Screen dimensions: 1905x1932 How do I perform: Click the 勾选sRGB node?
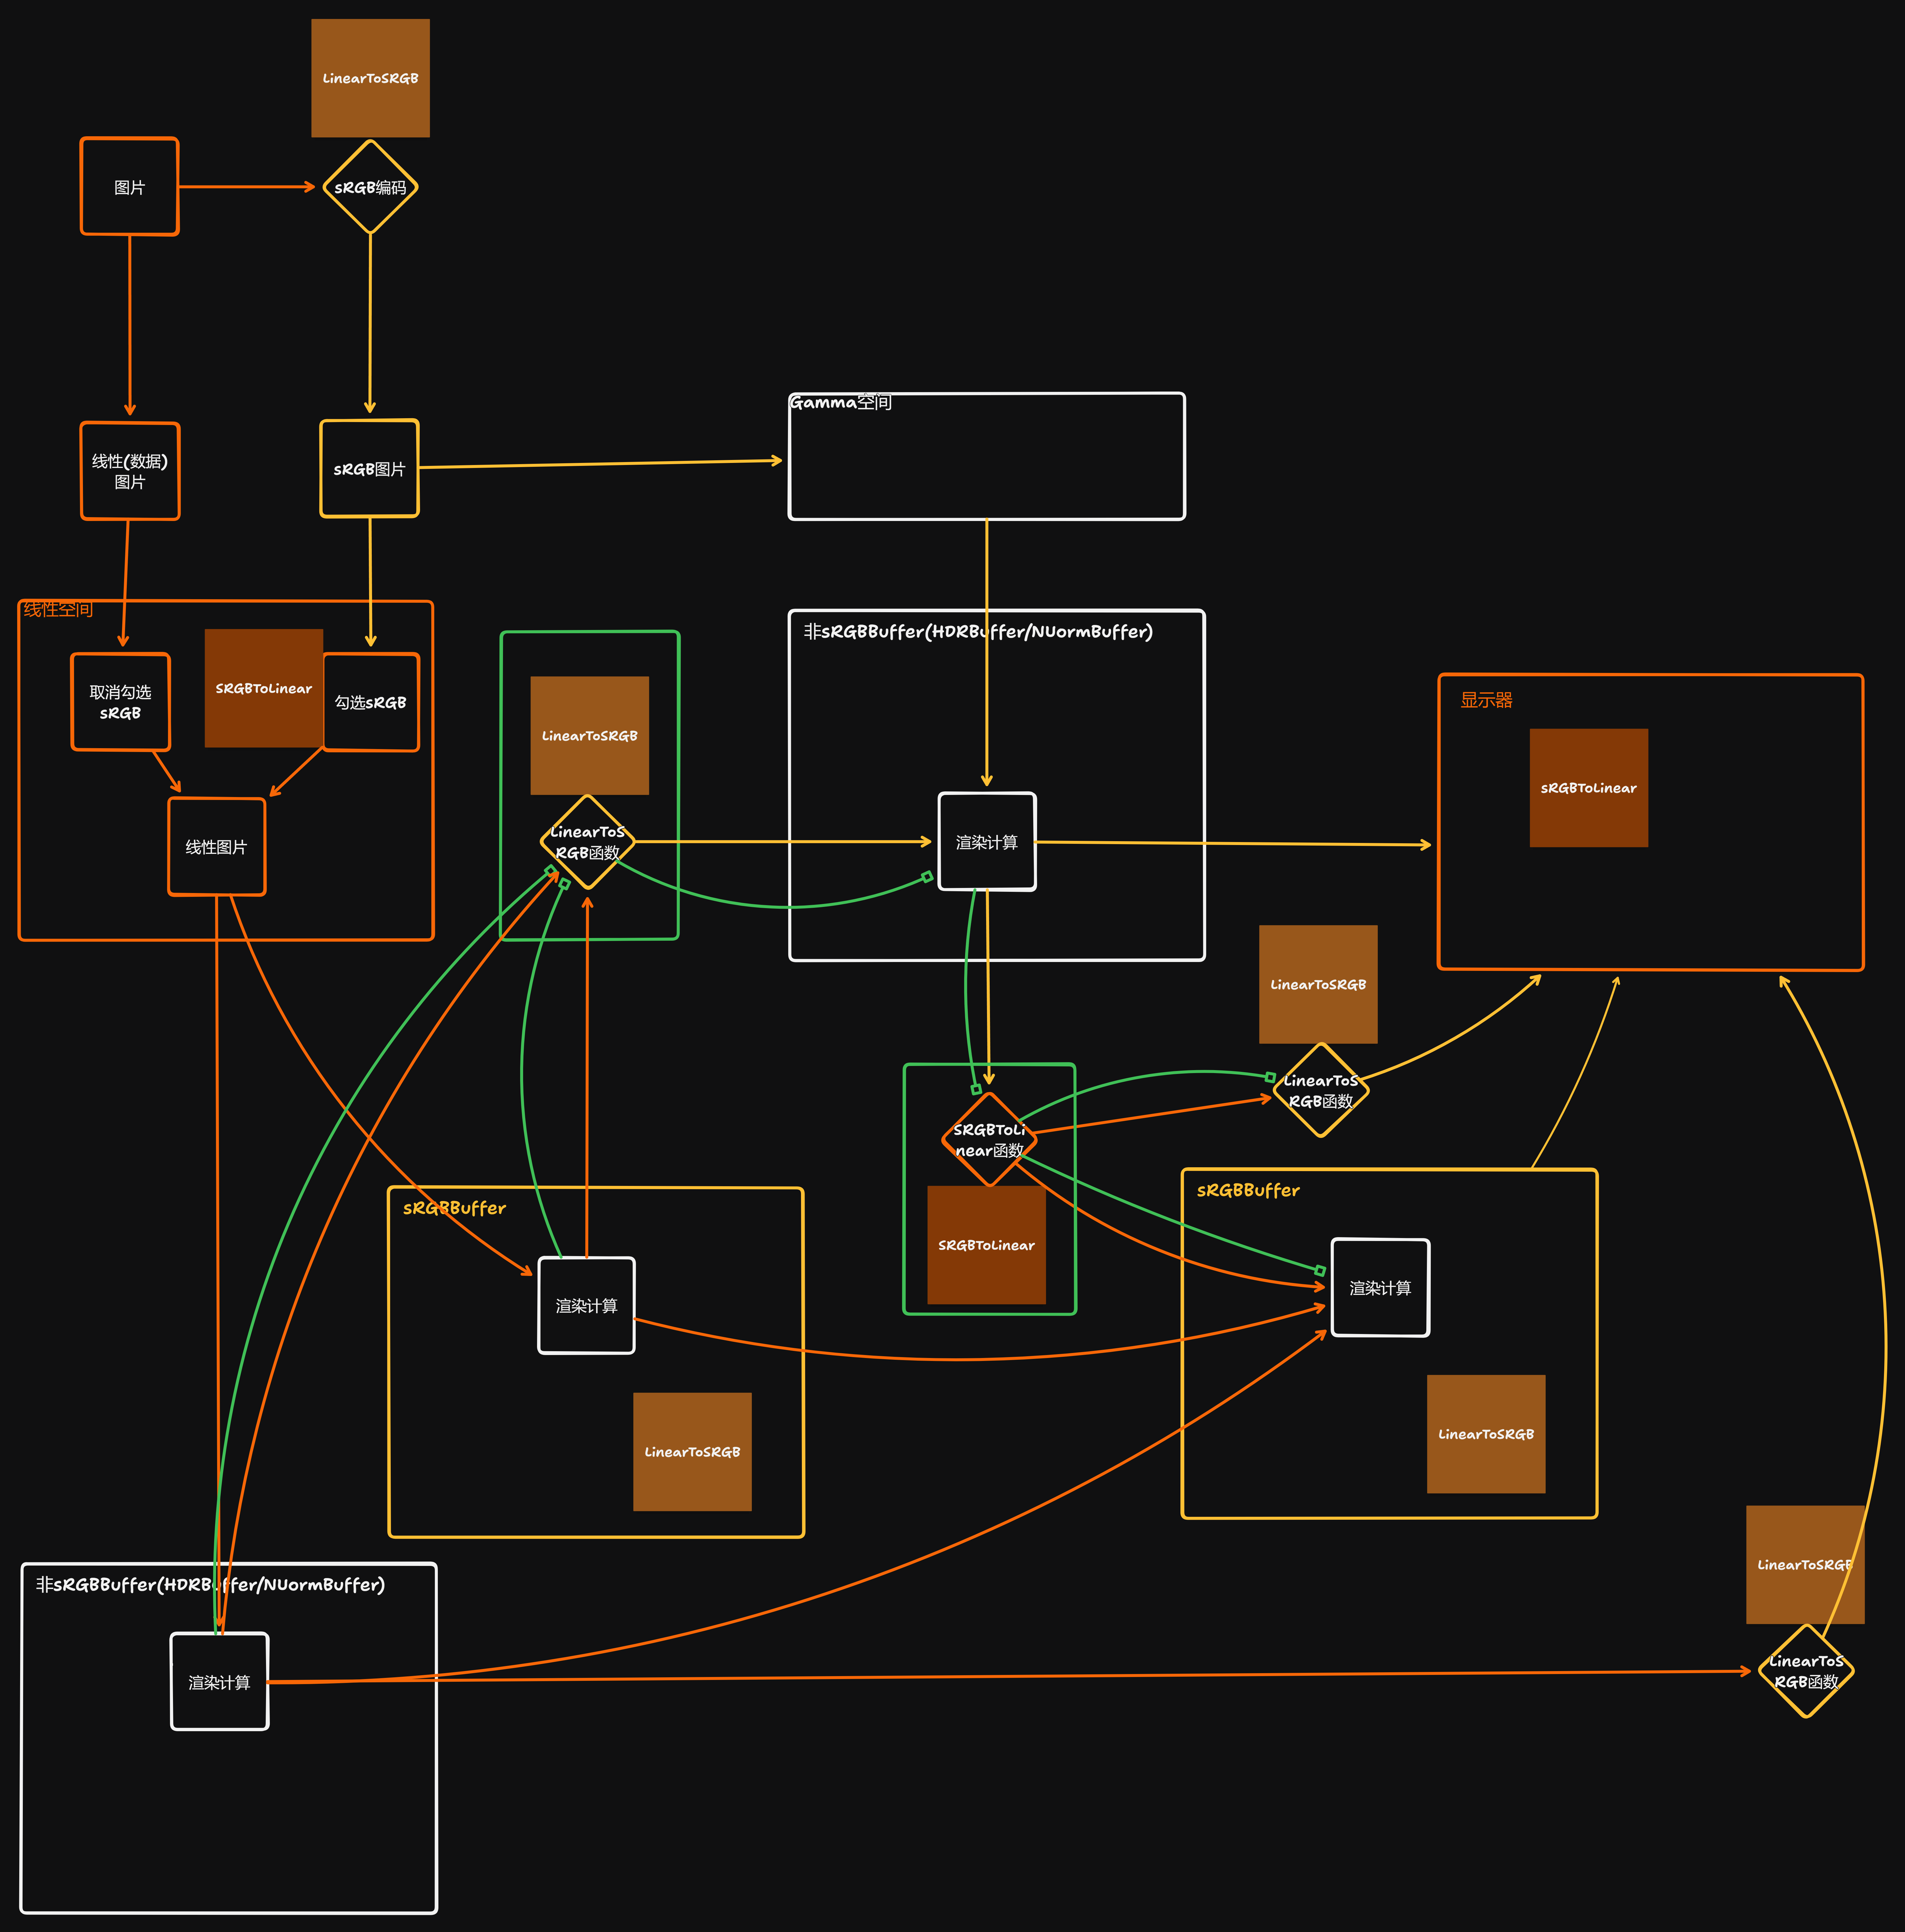[371, 702]
